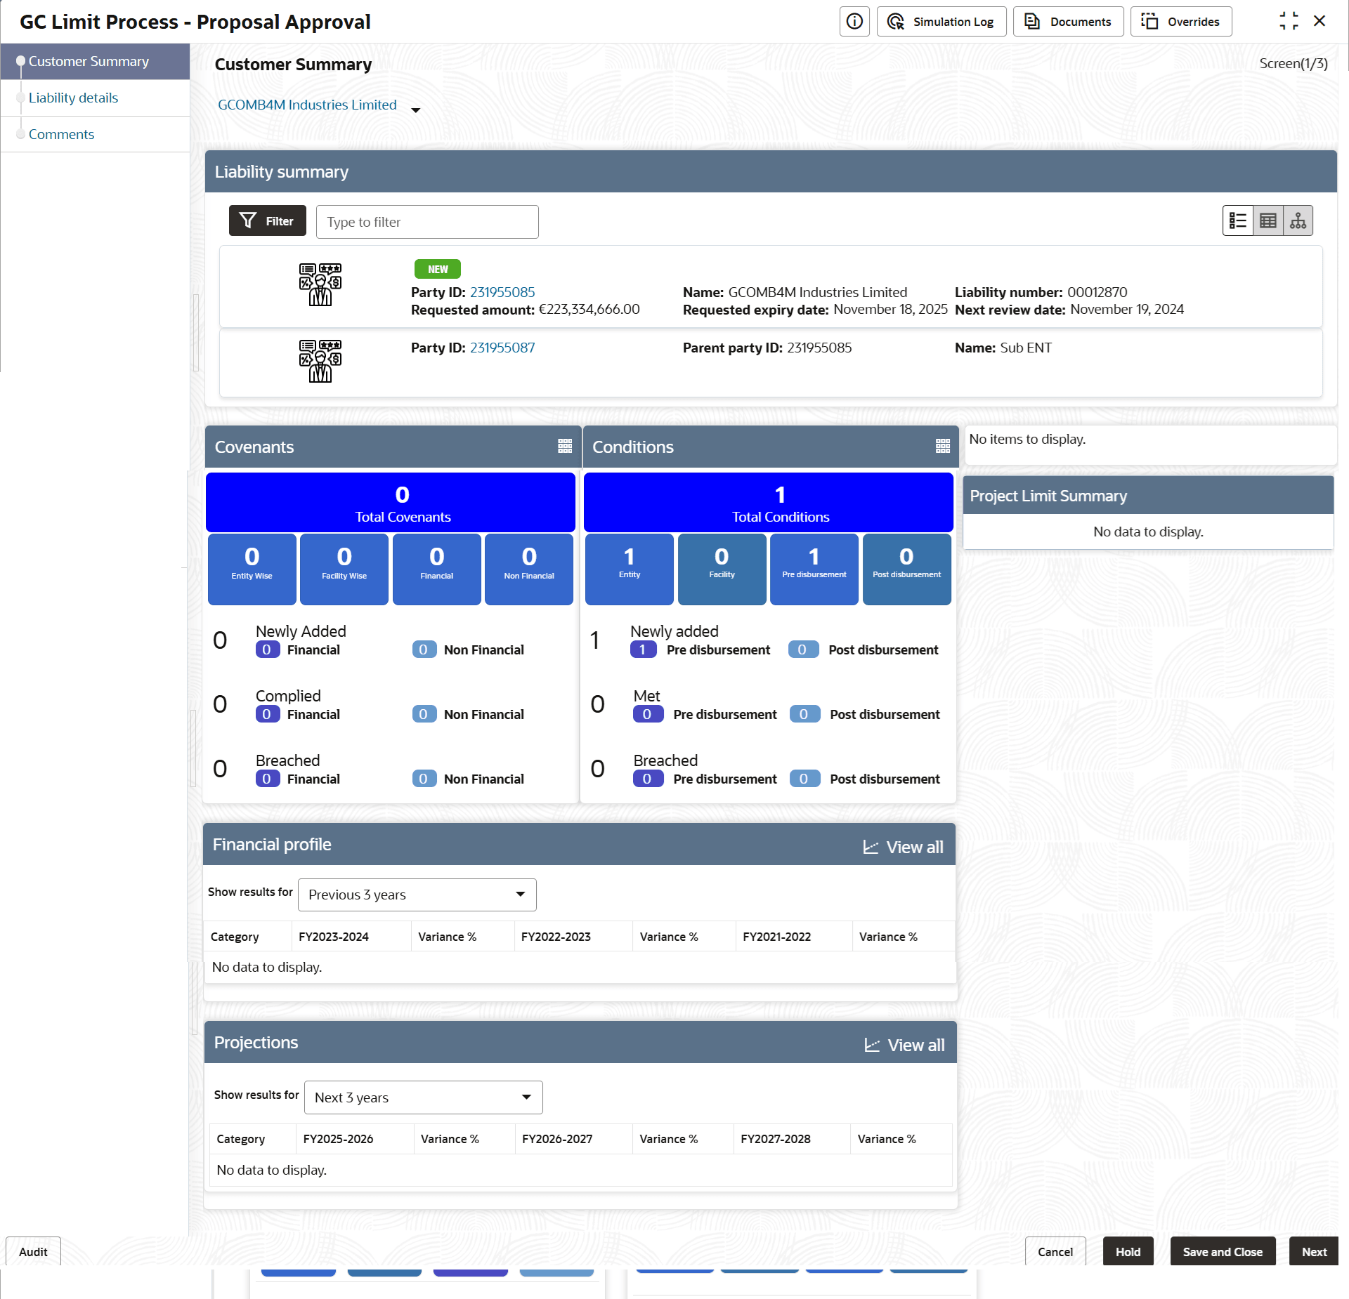Click the Total Conditions blue tile
1349x1299 pixels.
pos(768,503)
